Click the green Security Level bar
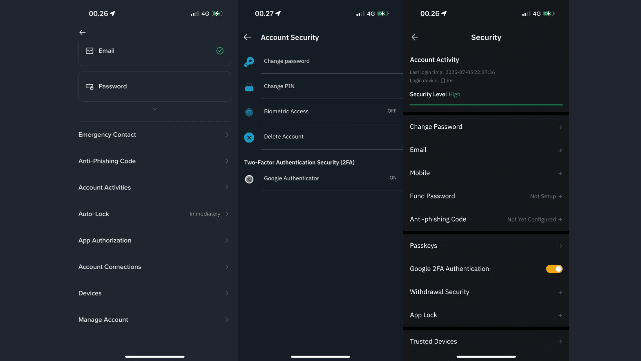Screen dimensions: 641x361 pos(486,105)
